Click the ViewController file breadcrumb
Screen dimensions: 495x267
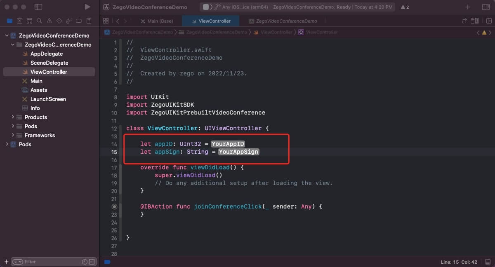point(273,32)
